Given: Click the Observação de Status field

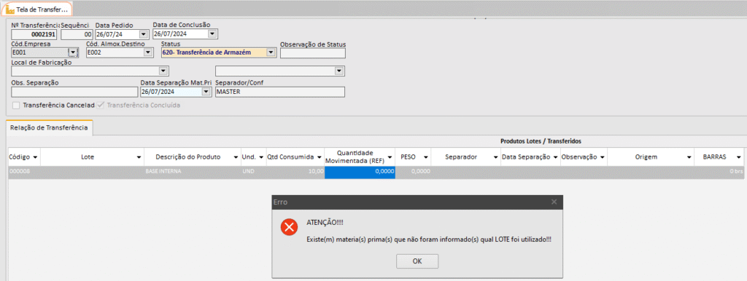Looking at the screenshot, I should coord(312,52).
